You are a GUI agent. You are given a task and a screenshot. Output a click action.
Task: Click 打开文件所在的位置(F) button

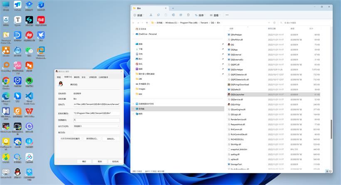tap(70, 138)
